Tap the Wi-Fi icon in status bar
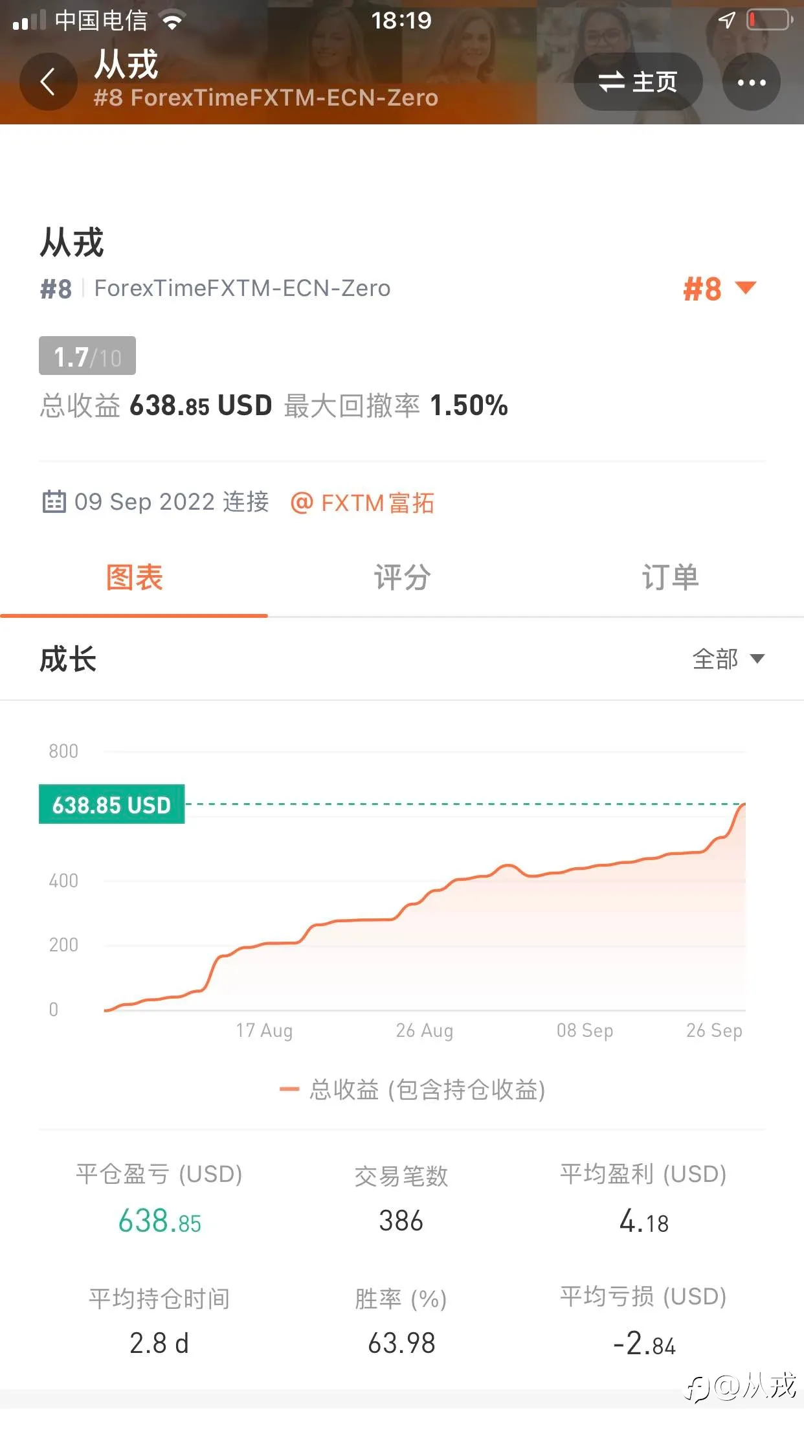This screenshot has height=1430, width=804. click(172, 21)
